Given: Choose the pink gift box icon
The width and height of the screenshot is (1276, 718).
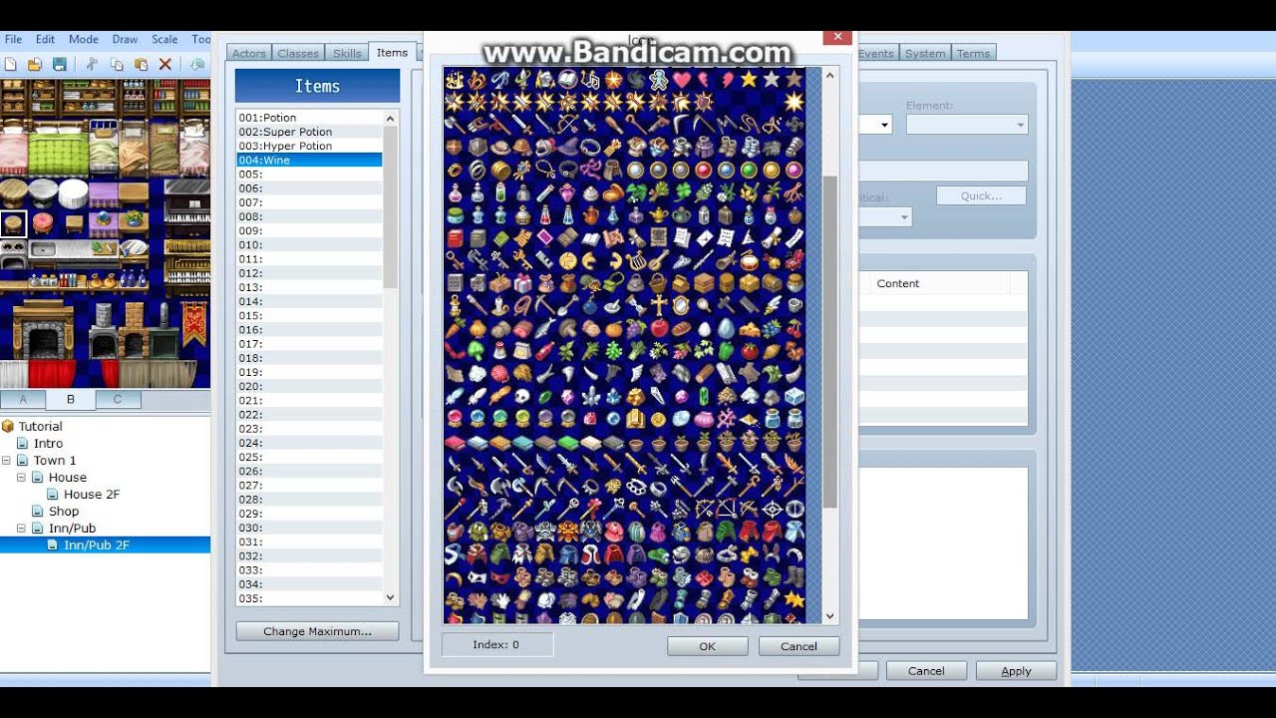Looking at the screenshot, I should click(x=522, y=283).
